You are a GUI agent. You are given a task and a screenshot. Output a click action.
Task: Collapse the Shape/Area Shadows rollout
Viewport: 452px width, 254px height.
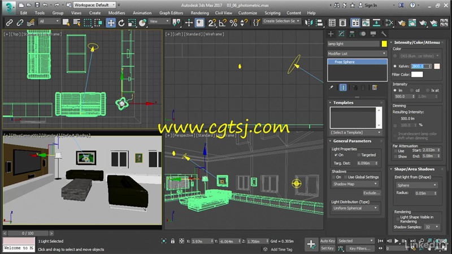tap(414, 169)
